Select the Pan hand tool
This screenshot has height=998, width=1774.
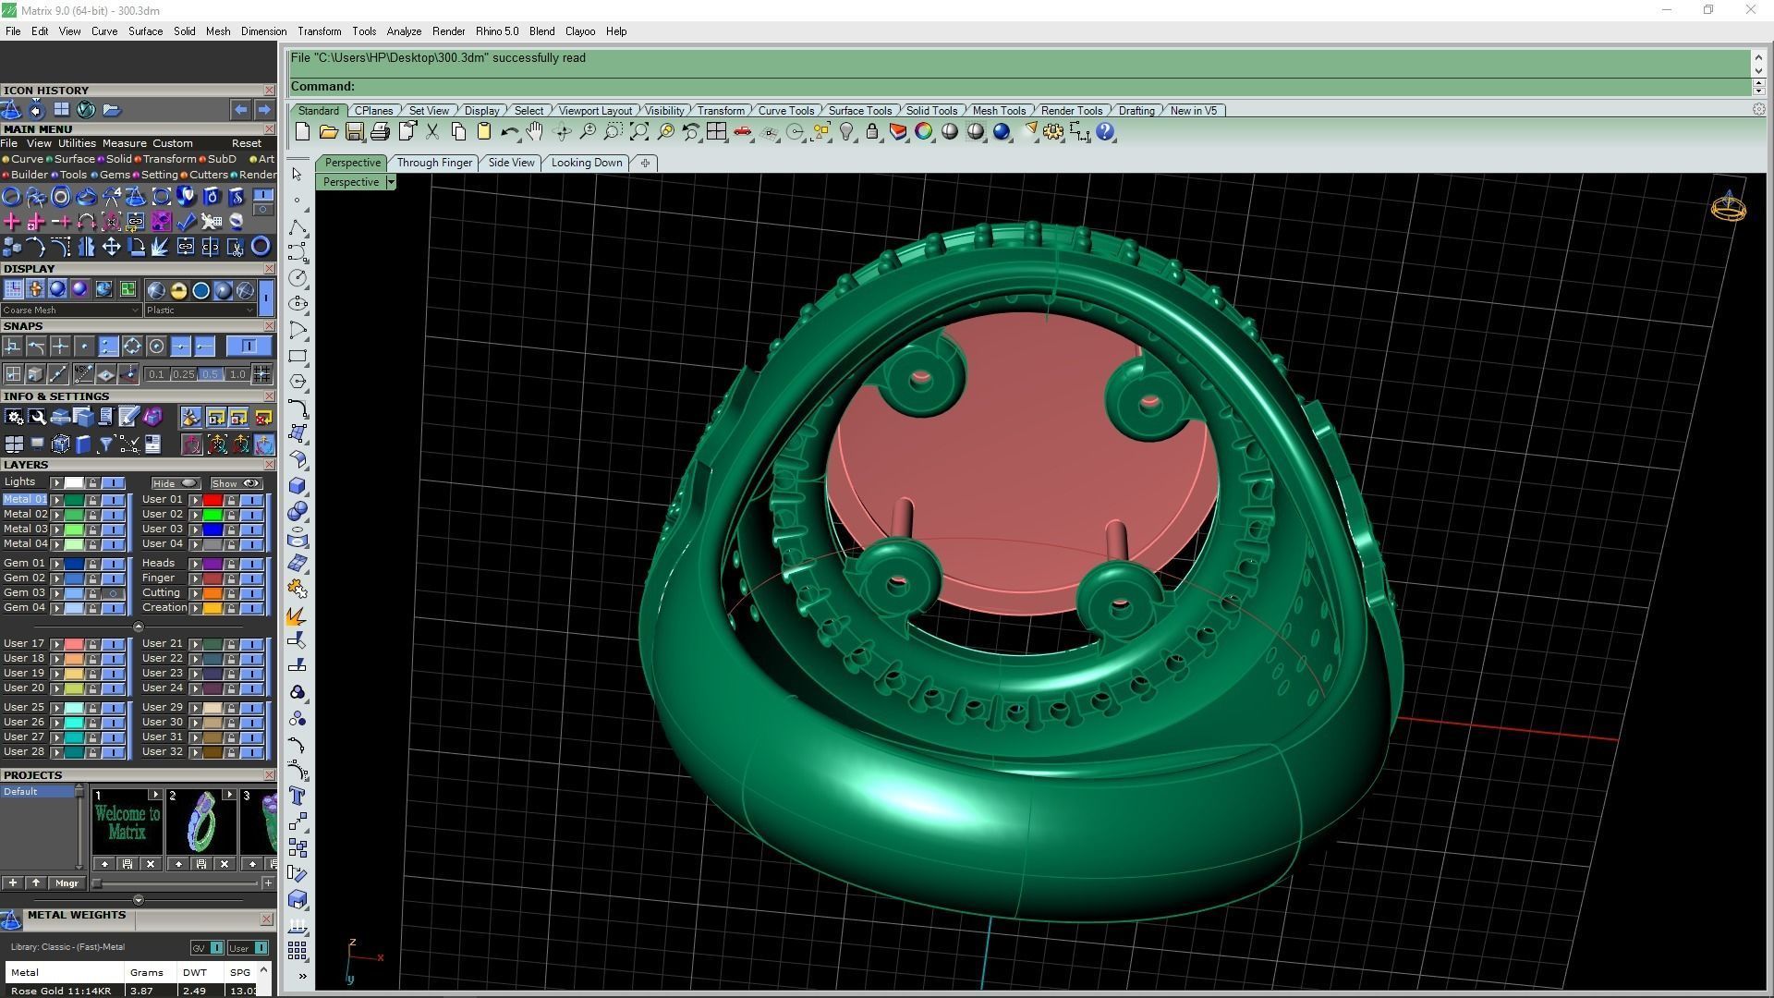click(535, 132)
